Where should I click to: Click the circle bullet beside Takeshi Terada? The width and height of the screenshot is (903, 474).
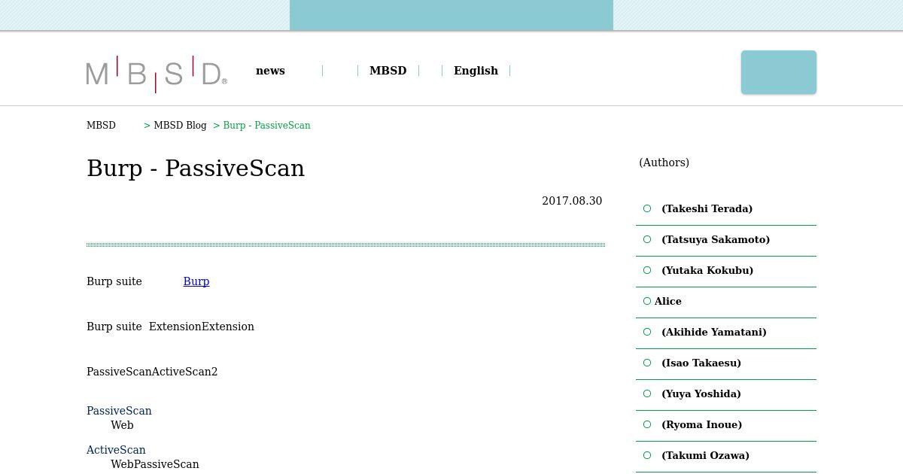point(647,208)
